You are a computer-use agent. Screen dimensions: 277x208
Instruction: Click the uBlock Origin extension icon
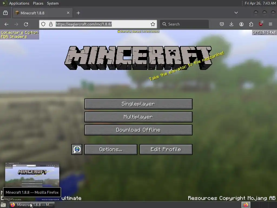261,24
